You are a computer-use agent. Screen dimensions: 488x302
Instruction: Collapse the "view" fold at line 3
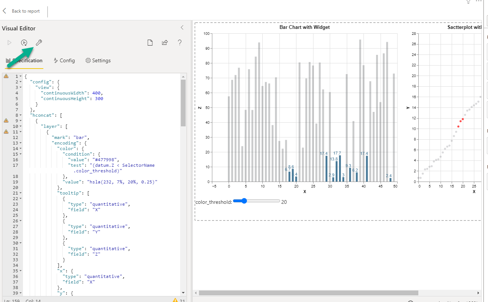[21, 87]
